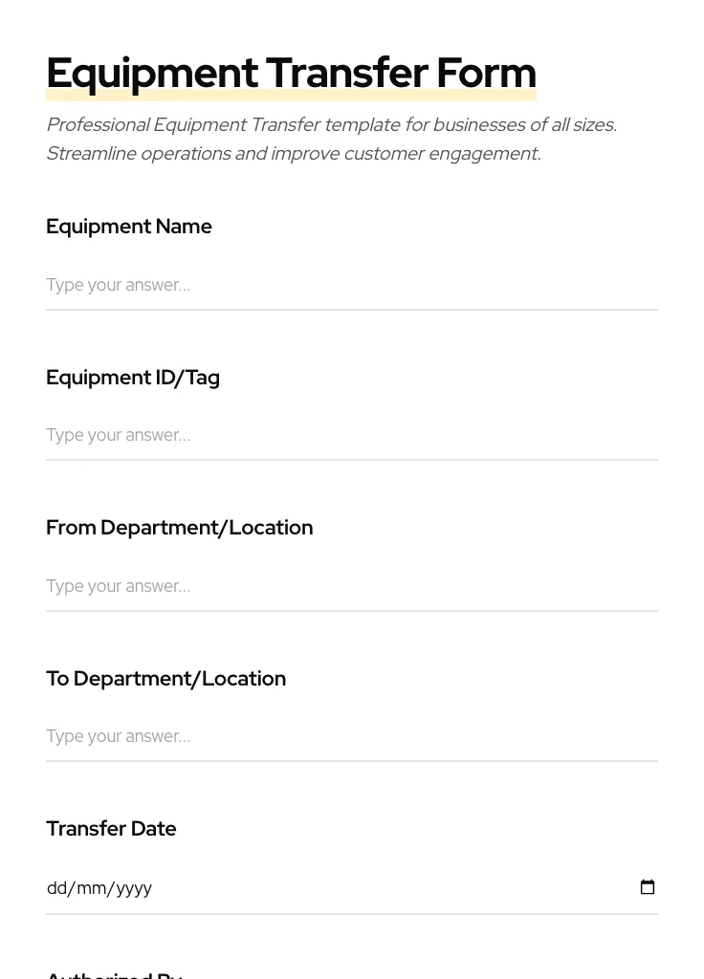Select the From Department/Location answer field

click(351, 586)
